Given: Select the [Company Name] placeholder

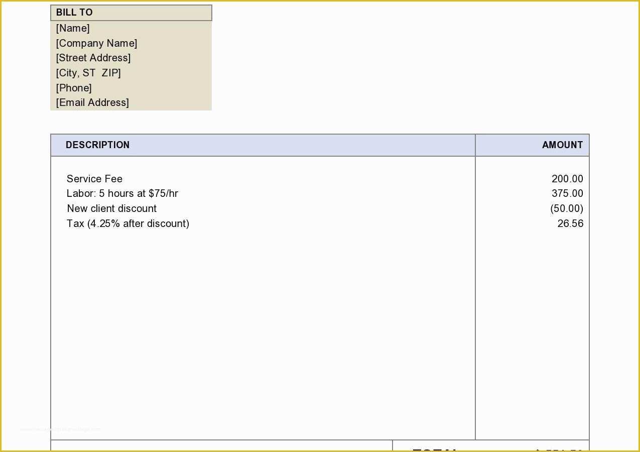Looking at the screenshot, I should [96, 43].
